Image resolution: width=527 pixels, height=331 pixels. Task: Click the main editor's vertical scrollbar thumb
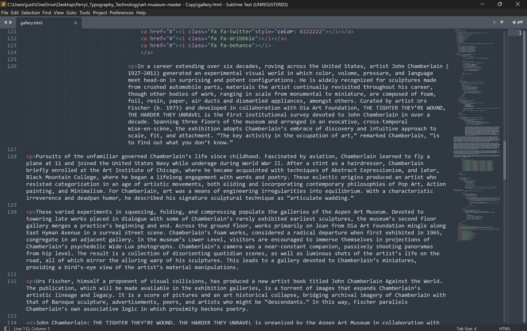coord(505,160)
